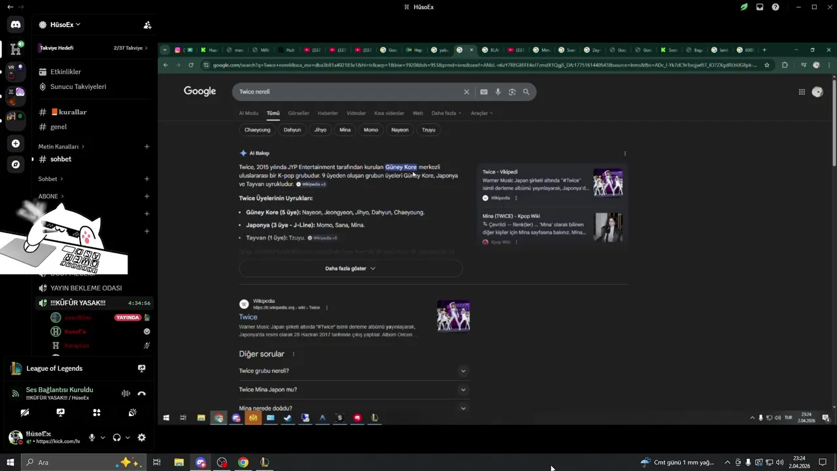This screenshot has width=837, height=471.
Task: Click invite people icon beside HüsoEx
Action: coord(147,25)
